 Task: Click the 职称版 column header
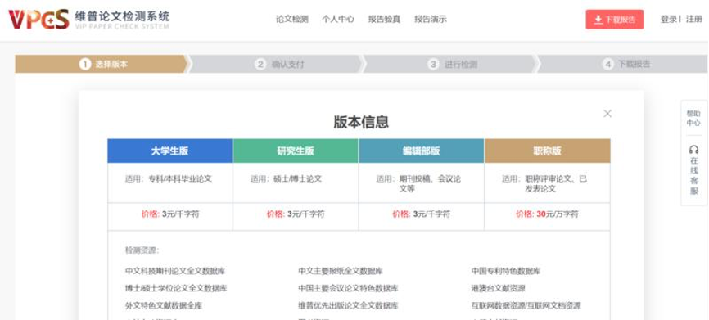tap(547, 151)
